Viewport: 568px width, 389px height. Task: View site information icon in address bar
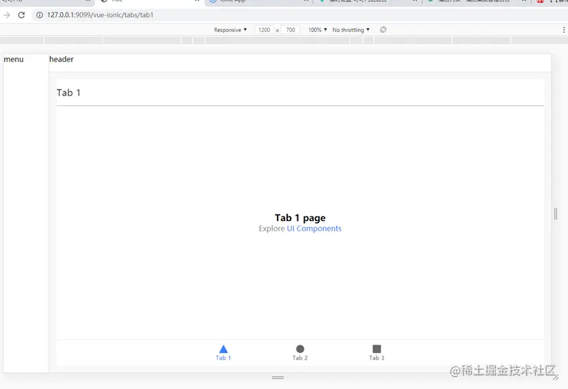pos(40,15)
